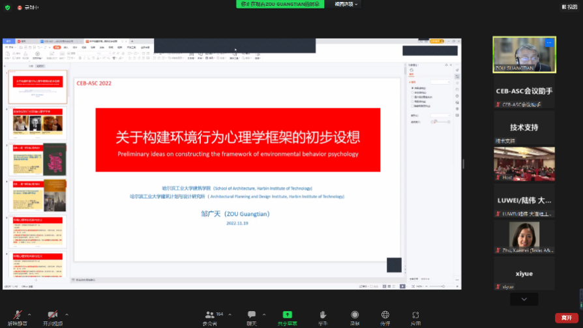Unmute microphone in Zoom toolbar

click(17, 315)
